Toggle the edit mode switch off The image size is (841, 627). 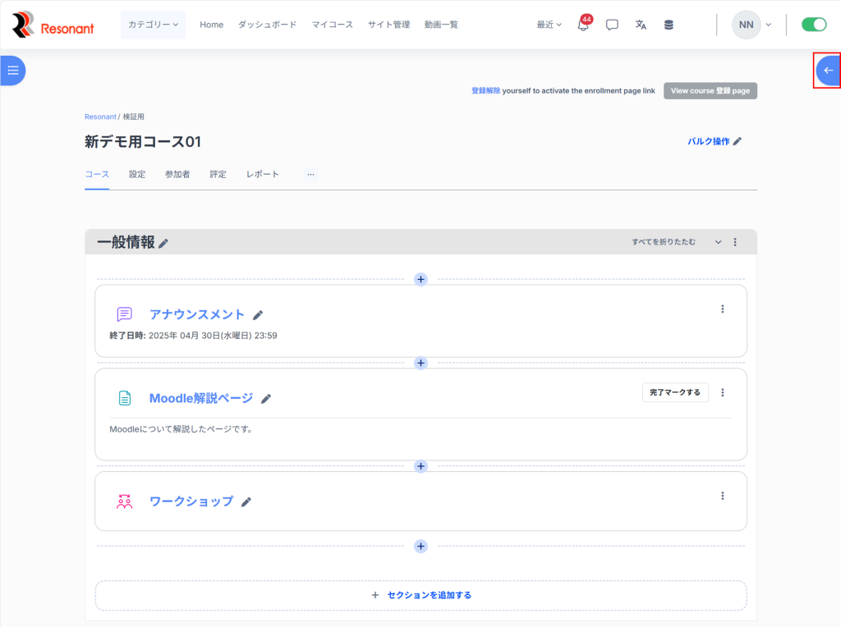click(x=813, y=25)
